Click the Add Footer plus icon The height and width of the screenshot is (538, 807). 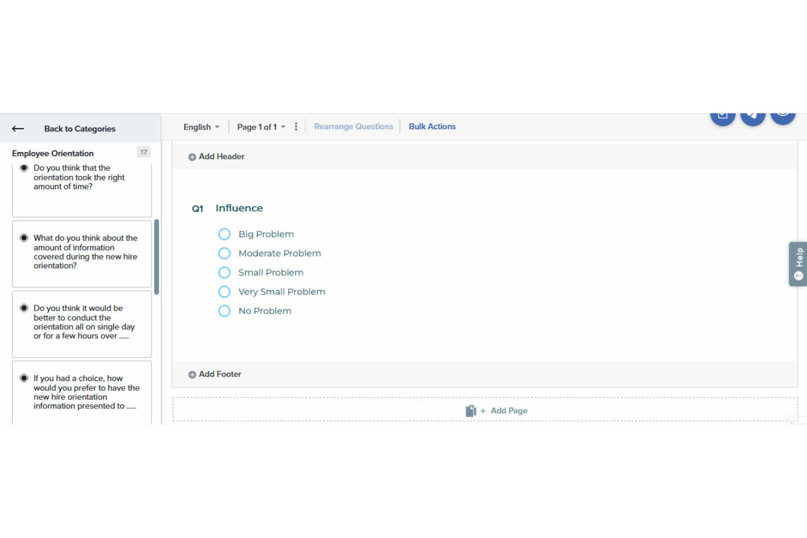(x=192, y=374)
